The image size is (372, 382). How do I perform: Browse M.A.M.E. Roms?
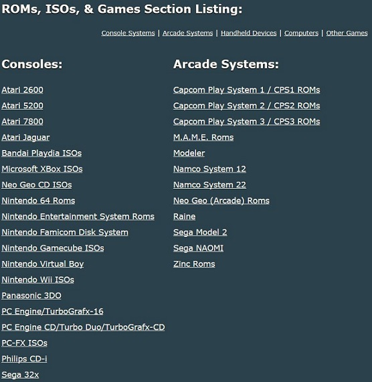(x=203, y=137)
